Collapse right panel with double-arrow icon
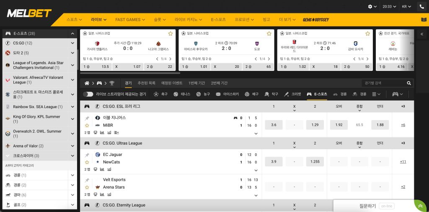Screen dimensions: 429x212 click(x=421, y=34)
